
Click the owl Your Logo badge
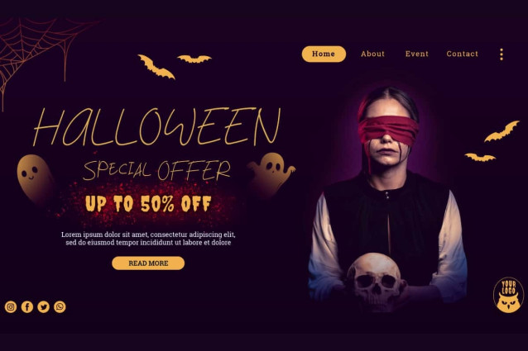coord(508,295)
